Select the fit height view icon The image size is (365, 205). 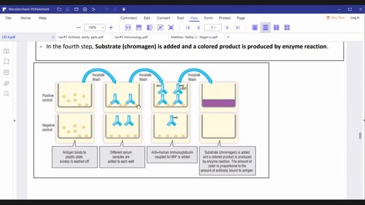(x=149, y=28)
